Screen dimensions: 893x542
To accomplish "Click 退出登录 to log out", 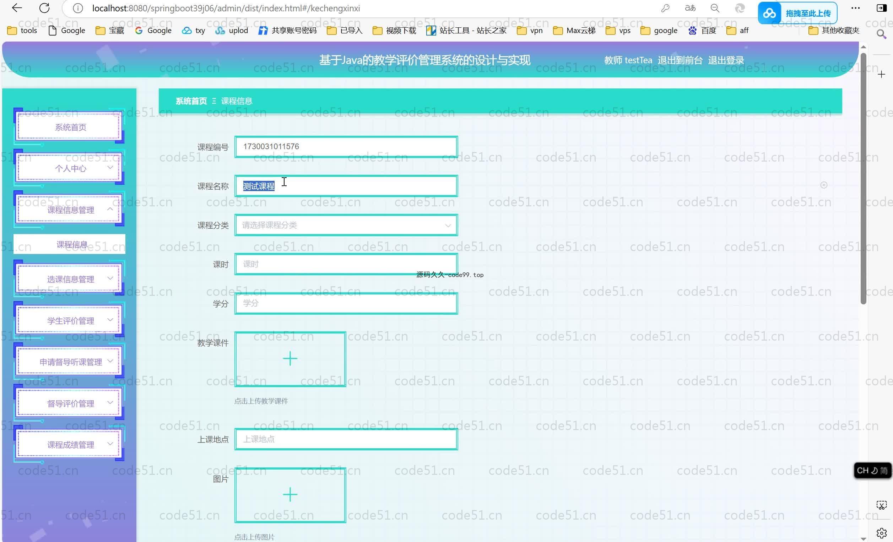I will (x=726, y=60).
